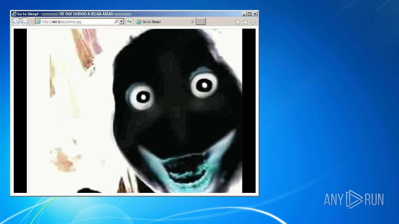Close the Internet Explorer window
This screenshot has height=224, width=399.
(255, 14)
